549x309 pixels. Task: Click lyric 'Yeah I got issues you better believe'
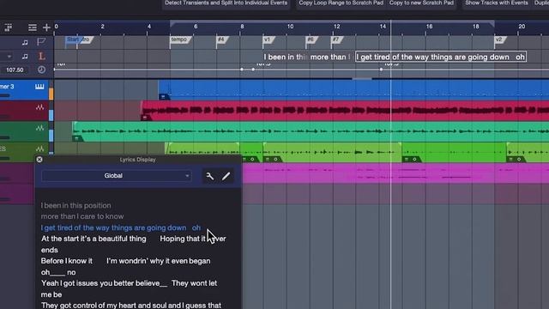104,283
